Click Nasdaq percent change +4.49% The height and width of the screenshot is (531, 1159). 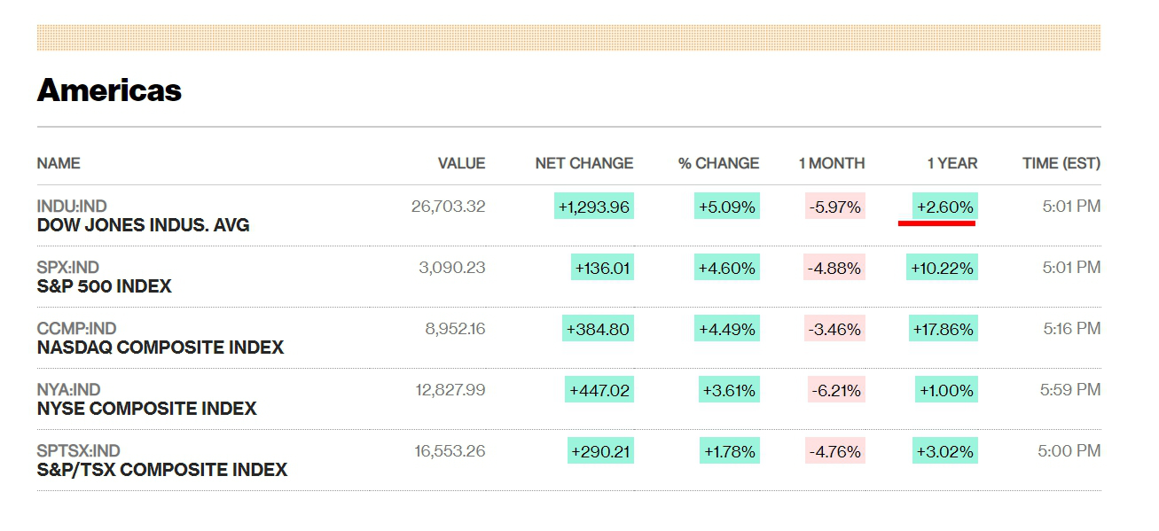point(727,329)
